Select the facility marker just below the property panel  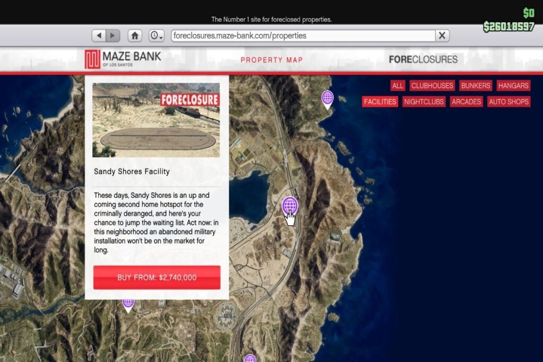128,303
